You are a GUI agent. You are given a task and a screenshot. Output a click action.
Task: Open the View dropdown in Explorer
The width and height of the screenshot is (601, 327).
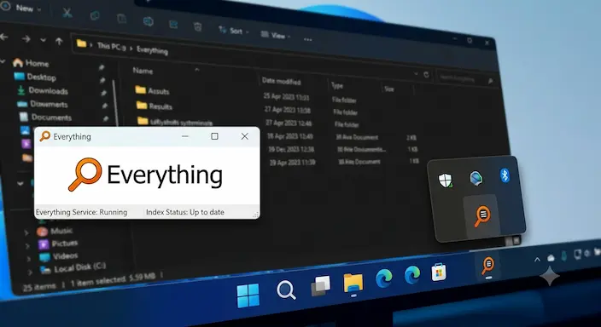click(276, 35)
